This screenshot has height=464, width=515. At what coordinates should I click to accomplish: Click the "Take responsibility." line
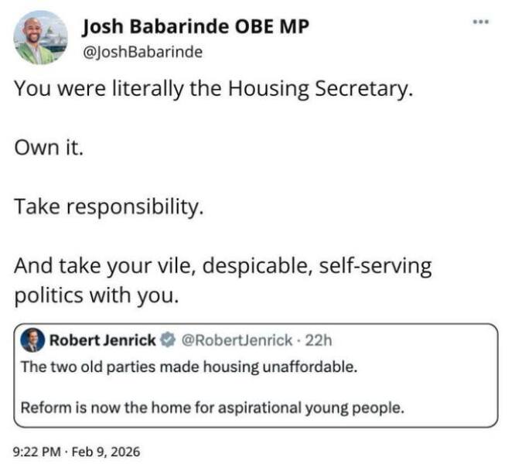(x=108, y=207)
